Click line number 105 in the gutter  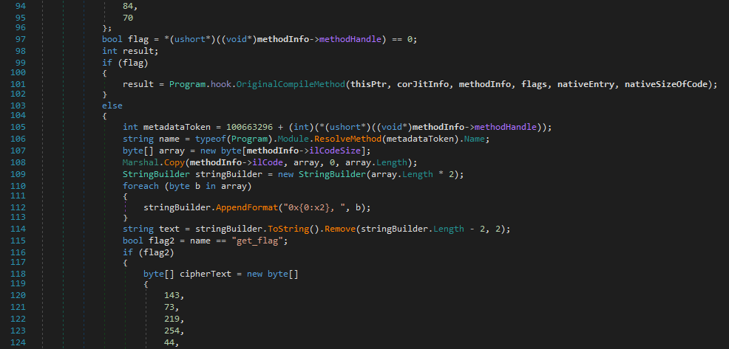17,127
